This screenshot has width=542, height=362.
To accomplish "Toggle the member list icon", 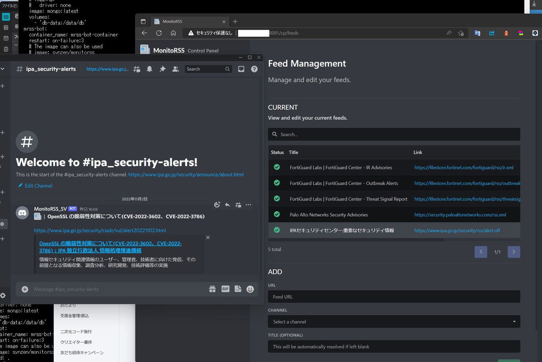I will pos(176,69).
